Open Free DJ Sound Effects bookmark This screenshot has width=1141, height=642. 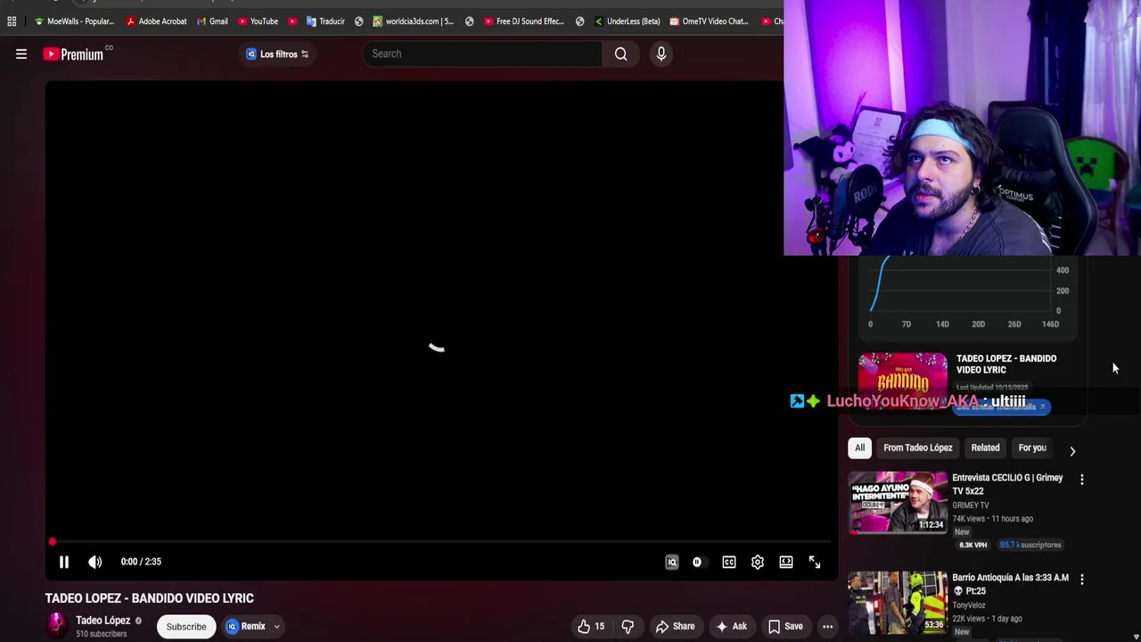[x=524, y=21]
